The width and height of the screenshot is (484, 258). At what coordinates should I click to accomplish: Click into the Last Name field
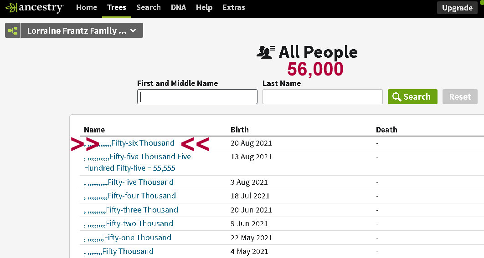coord(322,97)
